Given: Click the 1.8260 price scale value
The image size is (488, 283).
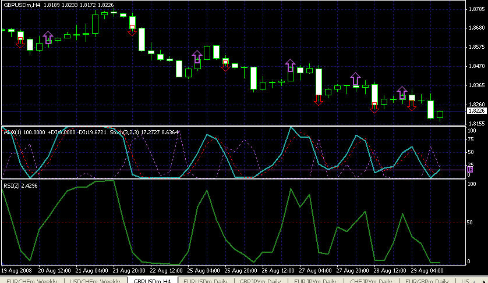Looking at the screenshot, I should click(476, 105).
